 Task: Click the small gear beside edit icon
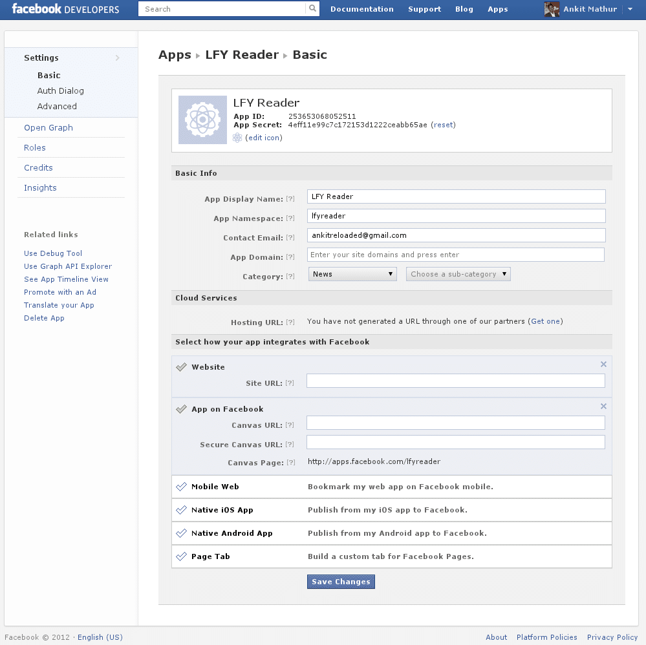[x=237, y=138]
